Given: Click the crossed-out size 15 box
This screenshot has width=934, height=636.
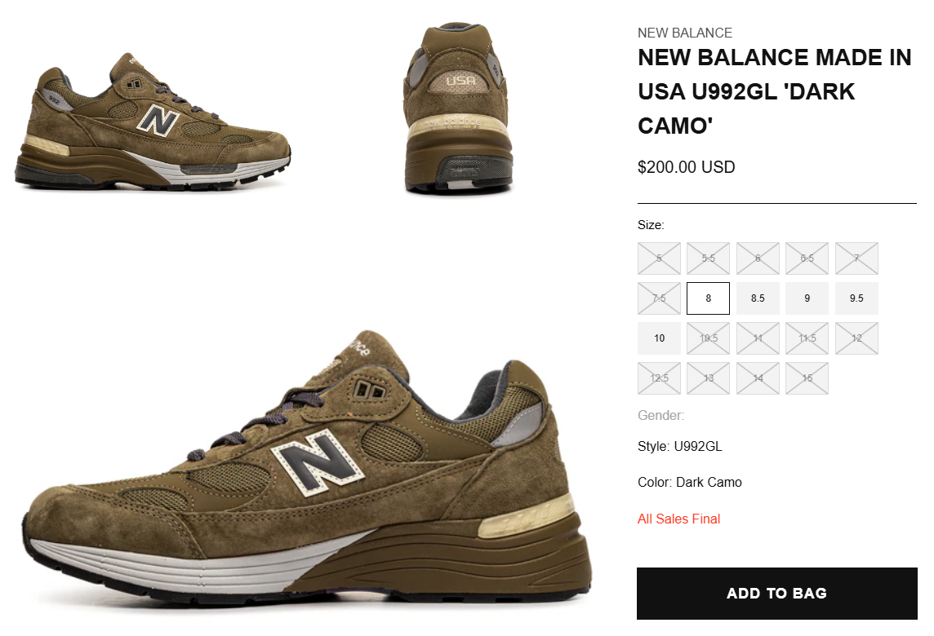Looking at the screenshot, I should coord(807,378).
